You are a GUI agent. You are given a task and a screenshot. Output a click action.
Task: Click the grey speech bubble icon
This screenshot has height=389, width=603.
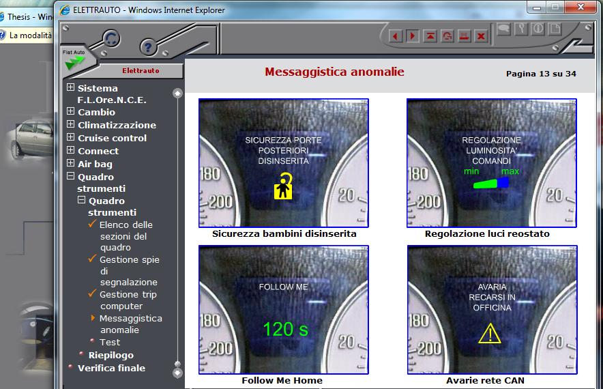(x=504, y=29)
